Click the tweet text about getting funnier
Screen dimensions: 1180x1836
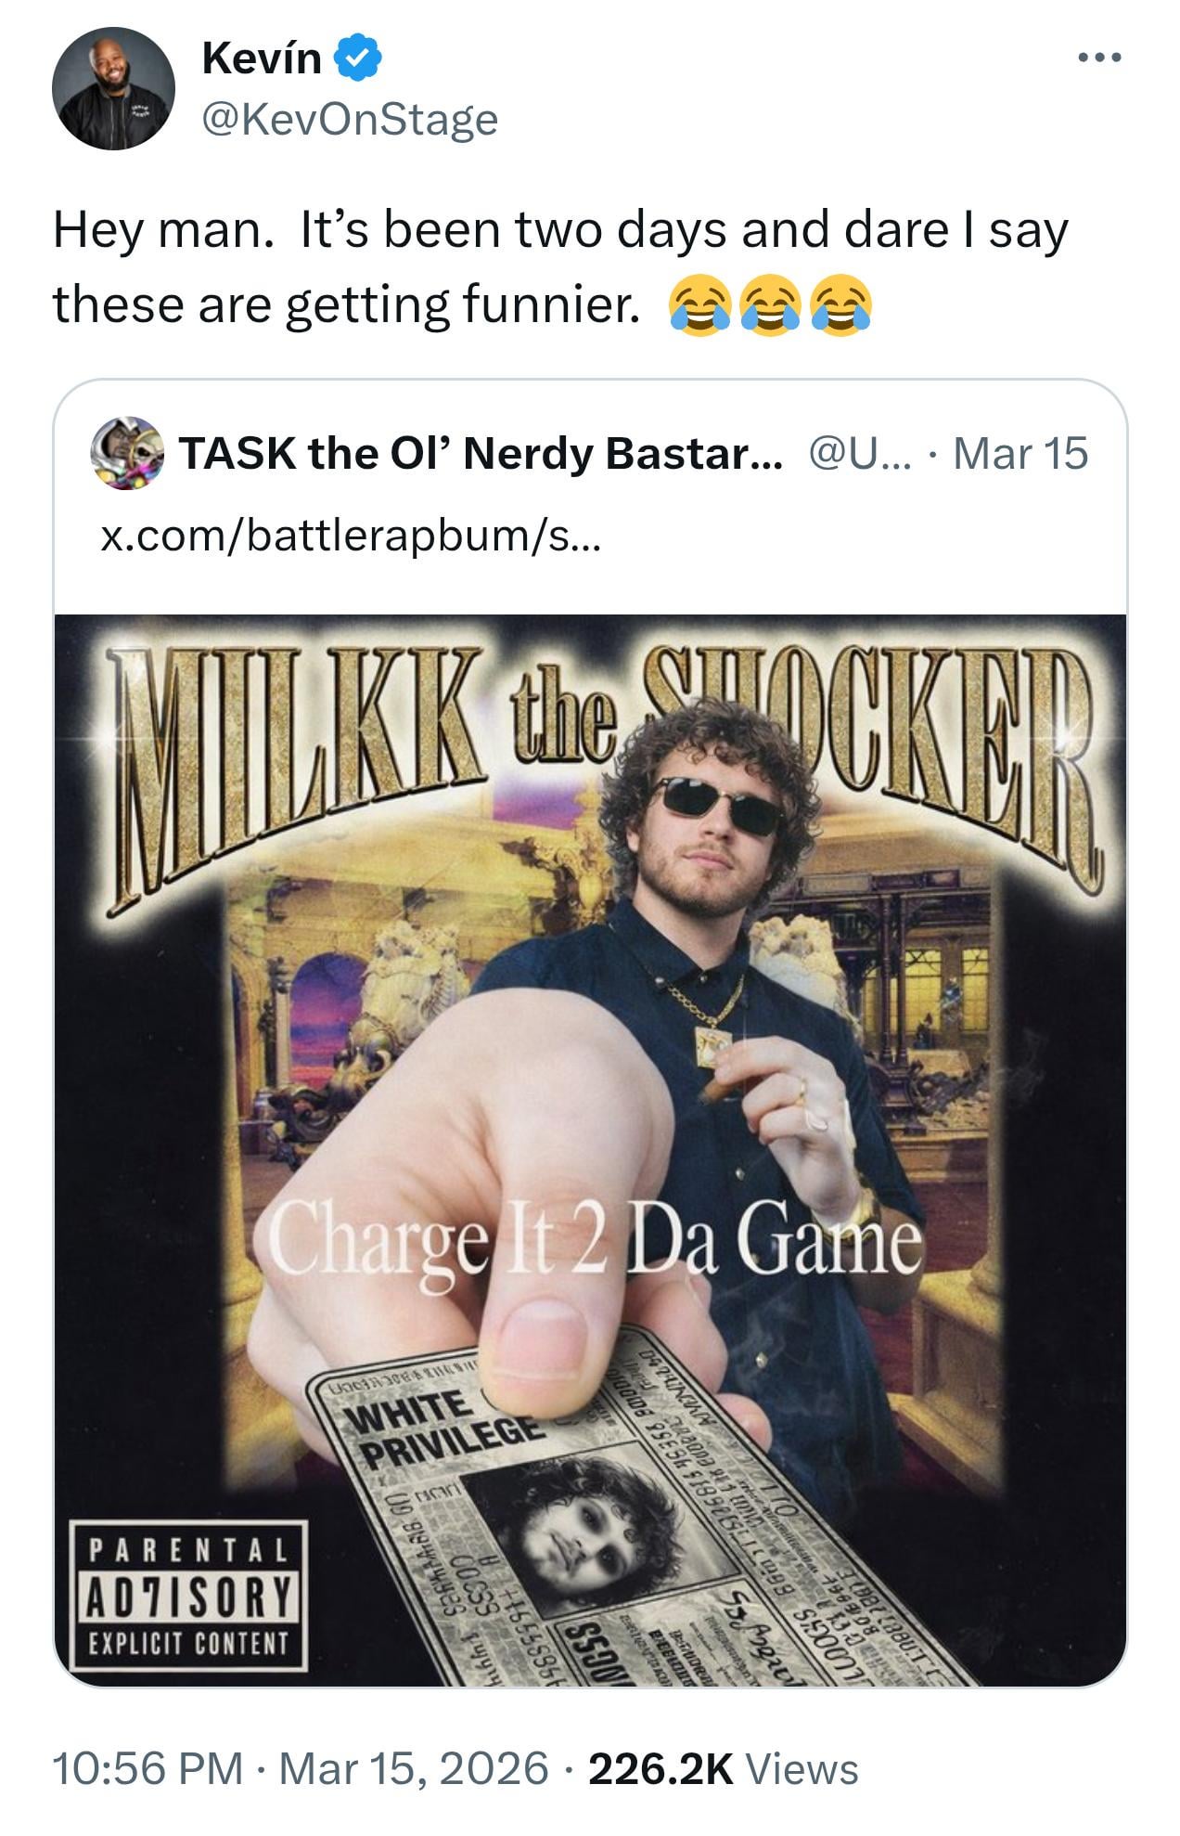[x=560, y=267]
